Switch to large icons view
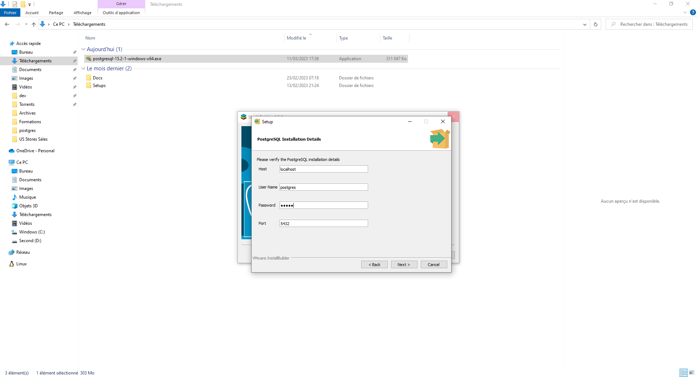This screenshot has height=377, width=697. pos(692,373)
